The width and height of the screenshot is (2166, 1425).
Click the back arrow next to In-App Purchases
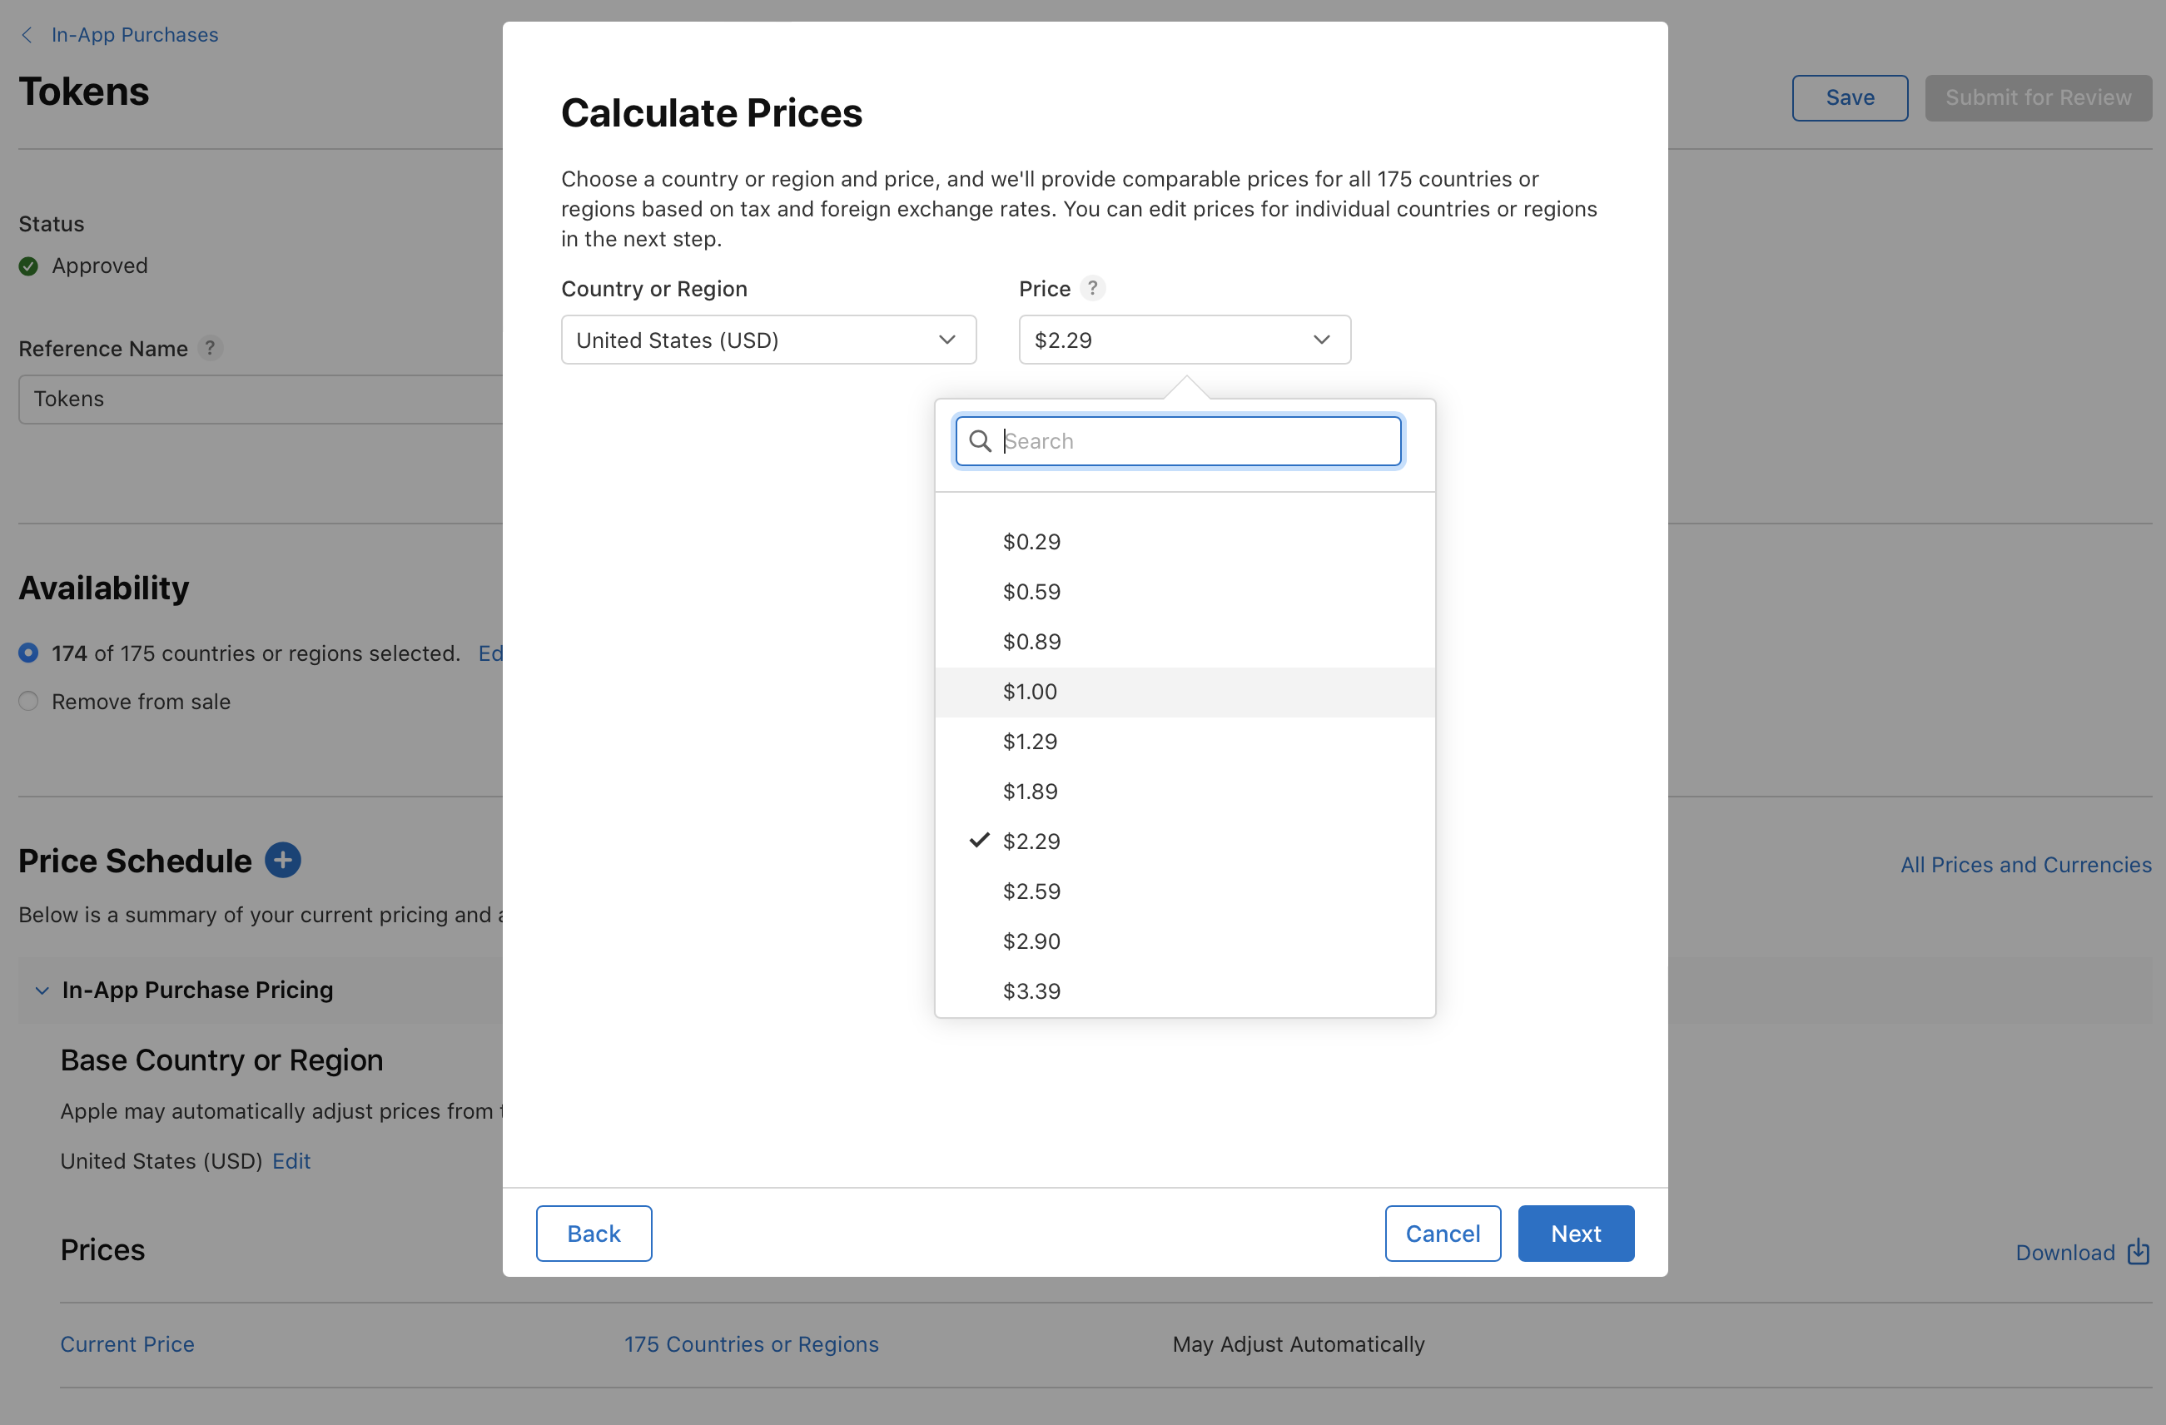[x=27, y=35]
